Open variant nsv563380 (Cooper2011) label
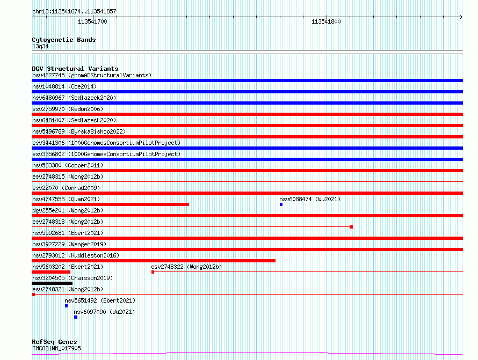This screenshot has height=360, width=478. (x=68, y=165)
